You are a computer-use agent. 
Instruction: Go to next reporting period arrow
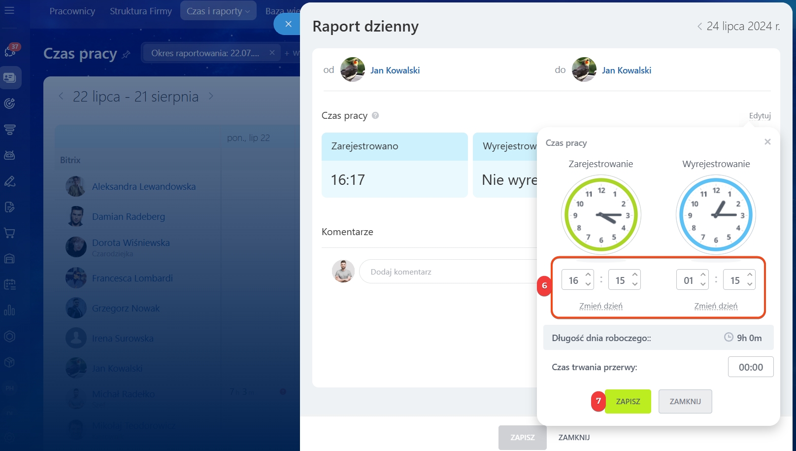click(211, 96)
